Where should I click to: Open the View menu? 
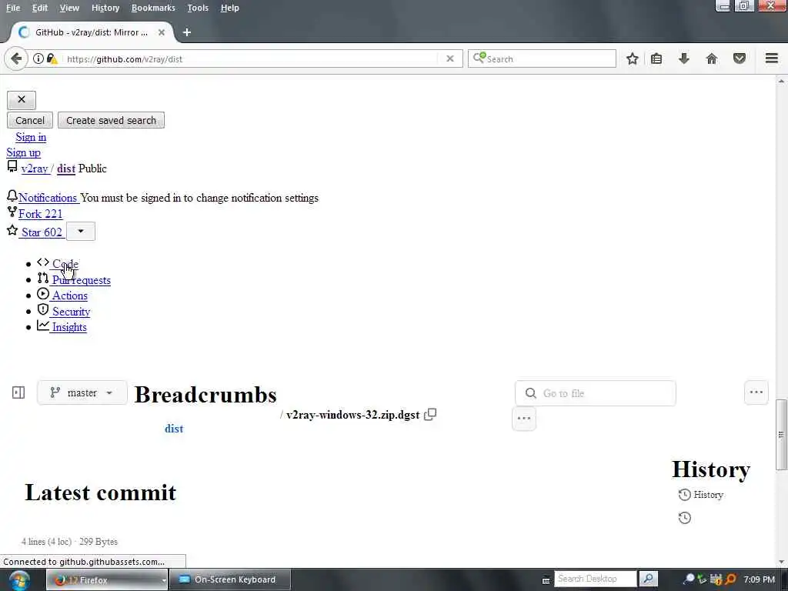(69, 8)
